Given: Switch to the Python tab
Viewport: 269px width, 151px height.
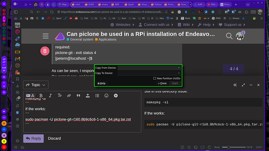Looking at the screenshot, I should pos(156,4).
